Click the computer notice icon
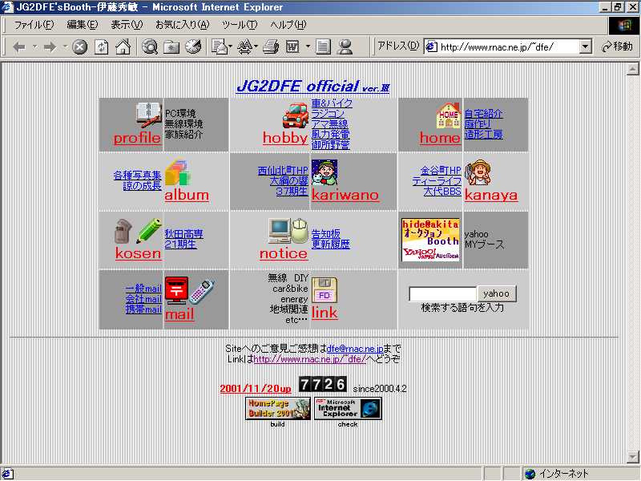 pos(278,231)
